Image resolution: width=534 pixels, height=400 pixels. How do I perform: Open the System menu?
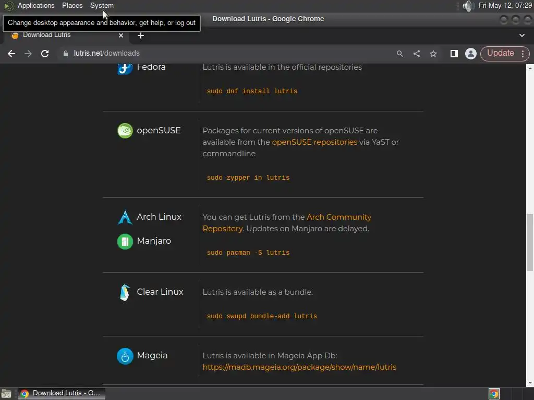click(x=102, y=5)
